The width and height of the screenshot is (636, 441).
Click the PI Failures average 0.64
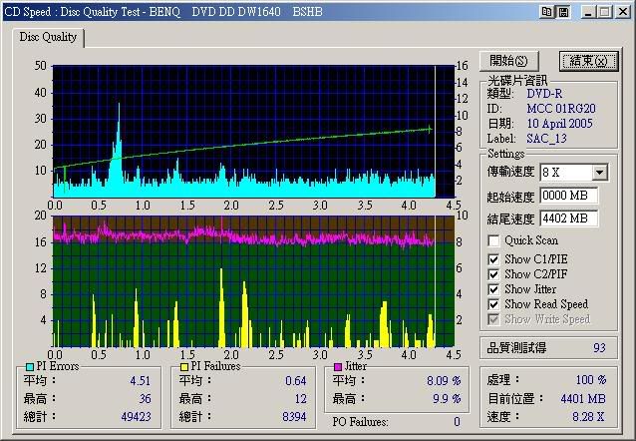pyautogui.click(x=296, y=381)
